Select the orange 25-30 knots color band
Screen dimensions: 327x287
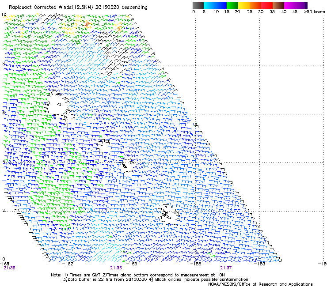(x=255, y=5)
